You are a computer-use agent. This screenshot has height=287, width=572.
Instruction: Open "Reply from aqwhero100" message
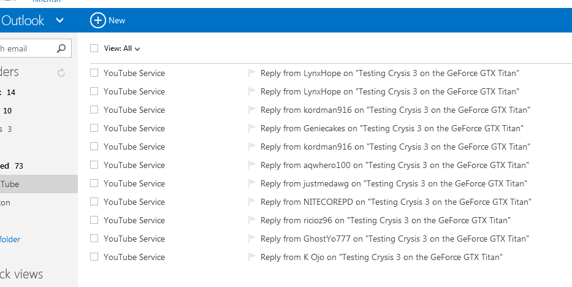click(395, 165)
